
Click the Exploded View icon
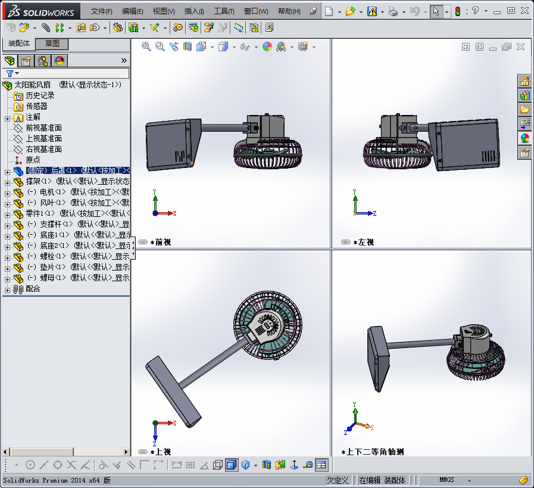pos(209,27)
